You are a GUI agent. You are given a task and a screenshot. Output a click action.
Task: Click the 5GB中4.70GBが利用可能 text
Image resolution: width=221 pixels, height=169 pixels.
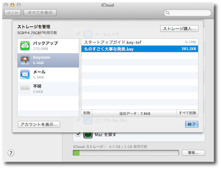(x=37, y=33)
